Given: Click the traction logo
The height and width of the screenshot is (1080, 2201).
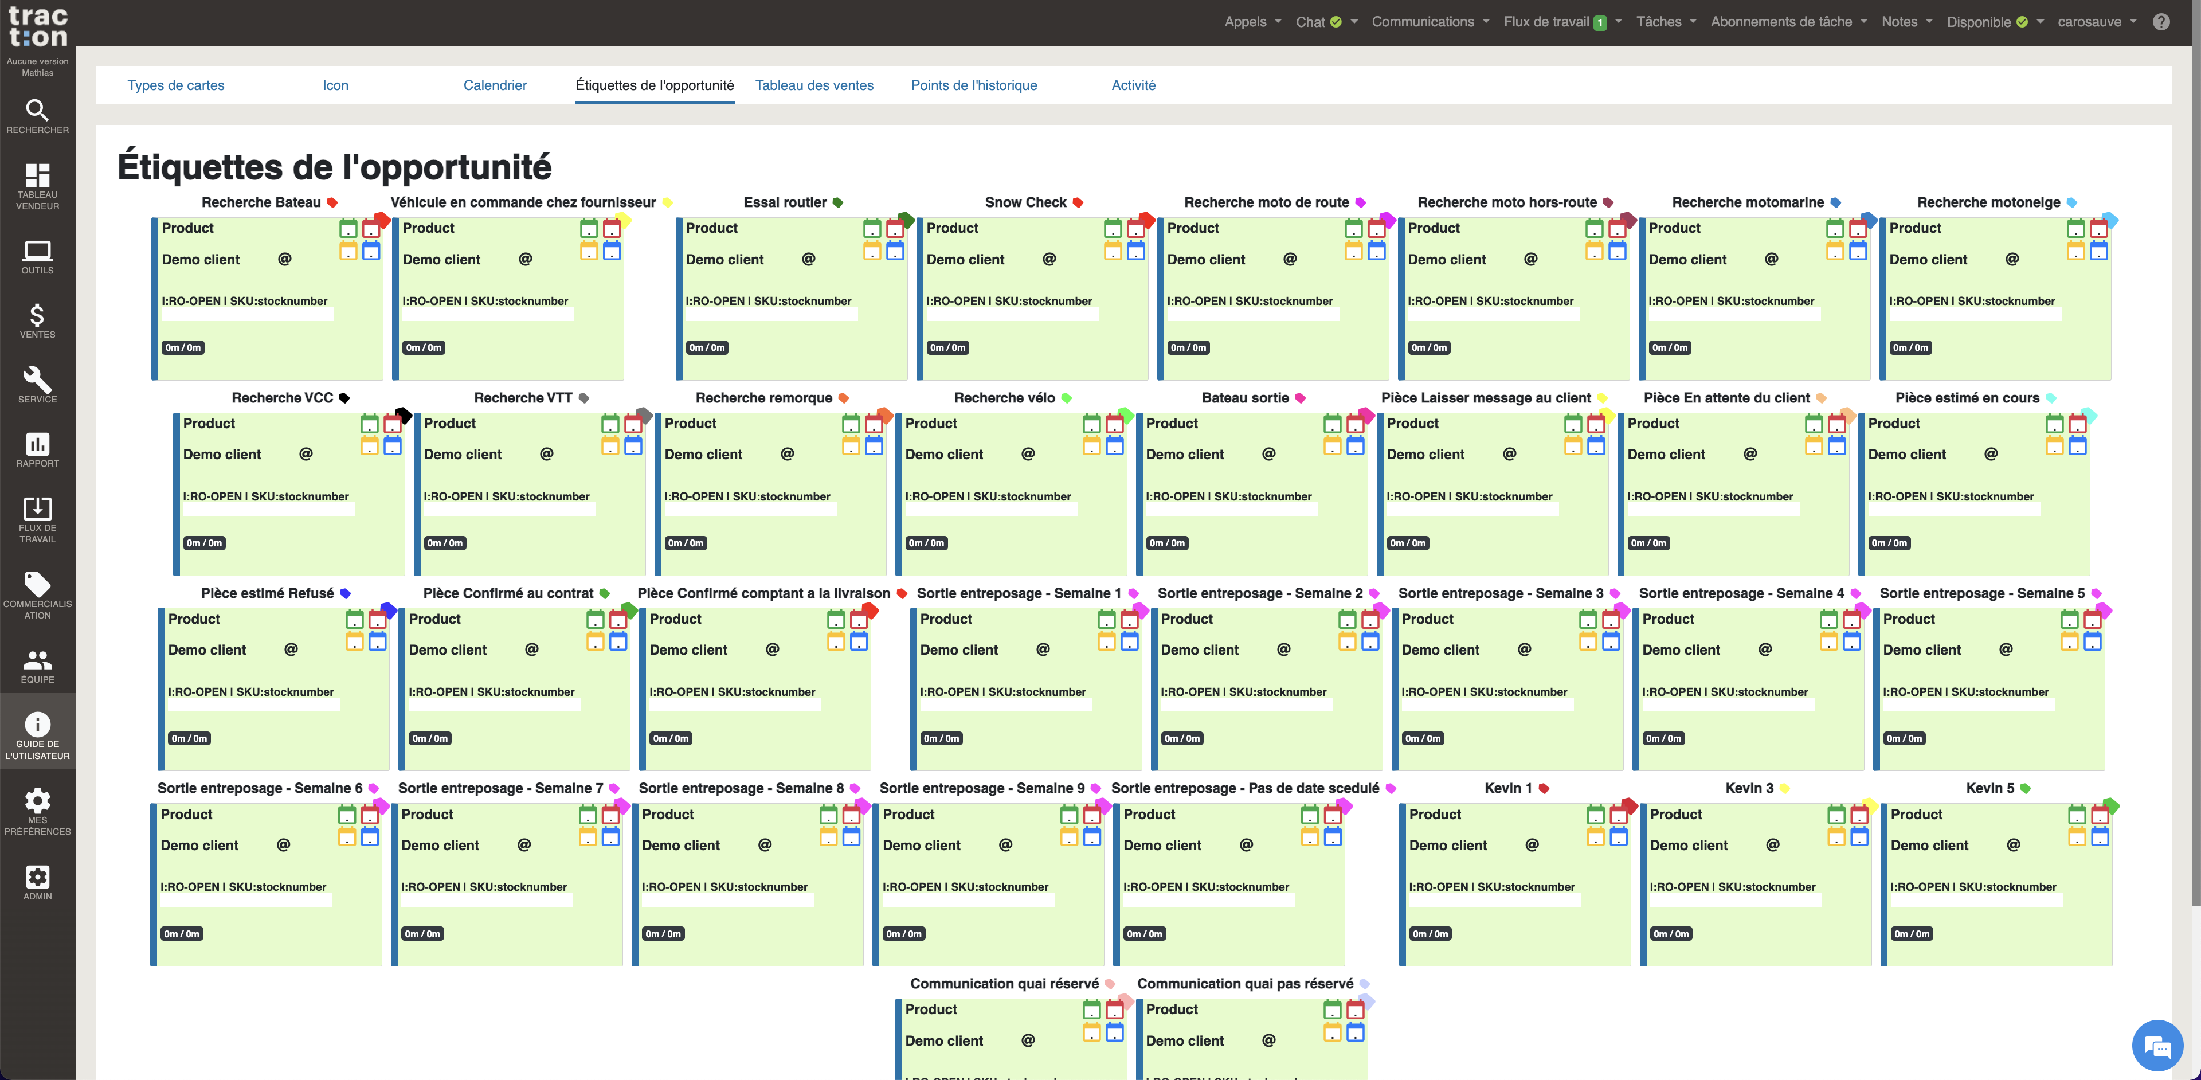Looking at the screenshot, I should 38,26.
